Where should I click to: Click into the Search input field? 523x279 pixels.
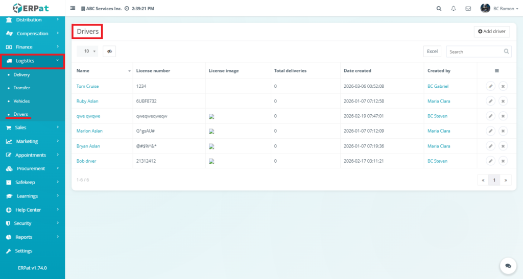click(x=474, y=52)
